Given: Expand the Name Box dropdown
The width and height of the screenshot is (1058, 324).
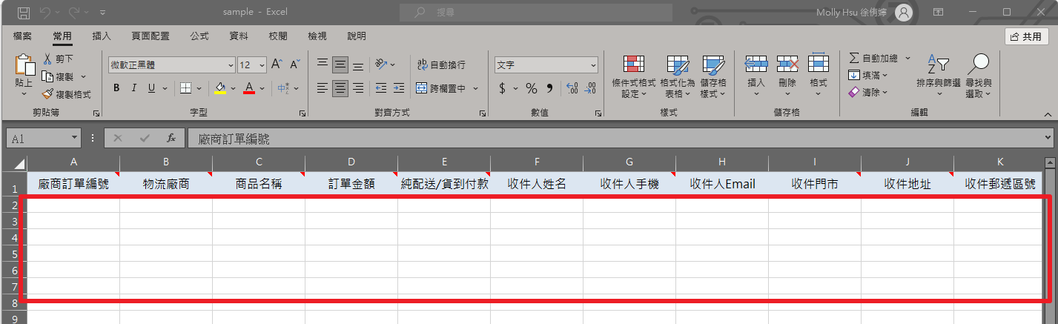Looking at the screenshot, I should [x=74, y=138].
